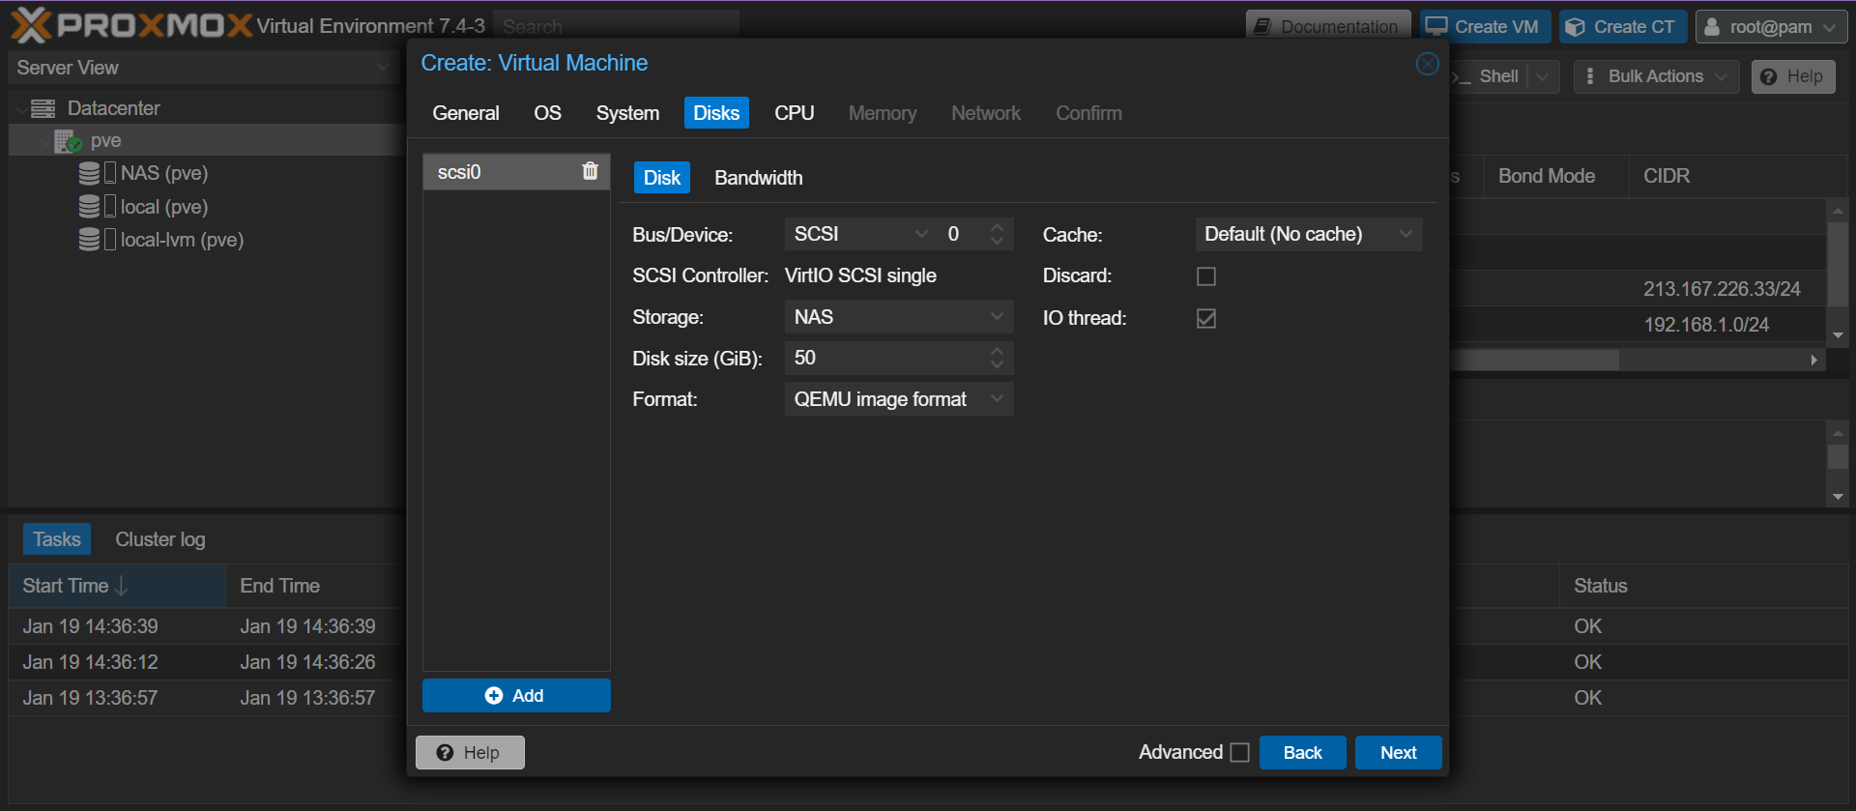Switch to the Tasks log tab
The height and width of the screenshot is (811, 1856).
pos(57,539)
